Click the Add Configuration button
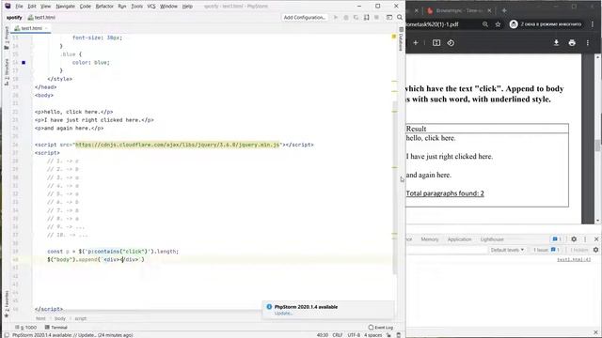Image resolution: width=602 pixels, height=338 pixels. (305, 17)
